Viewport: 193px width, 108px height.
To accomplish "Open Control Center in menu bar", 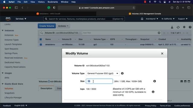I will [165, 2].
